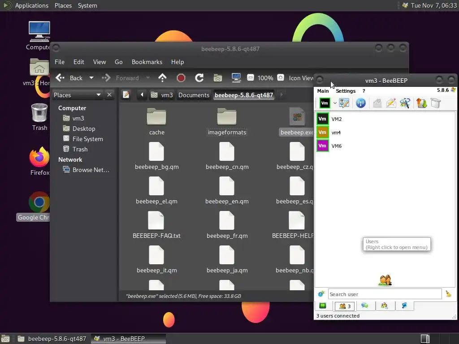Select the beebeep_en.qm file
The width and height of the screenshot is (459, 344).
(x=227, y=191)
